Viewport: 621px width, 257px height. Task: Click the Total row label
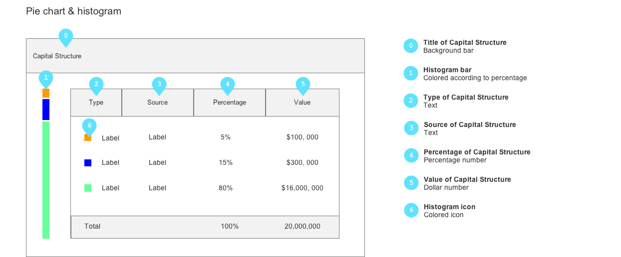tap(92, 227)
